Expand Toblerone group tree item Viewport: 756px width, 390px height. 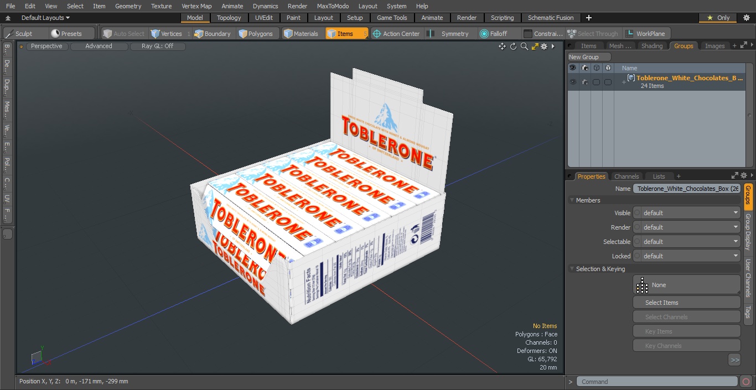pos(624,82)
